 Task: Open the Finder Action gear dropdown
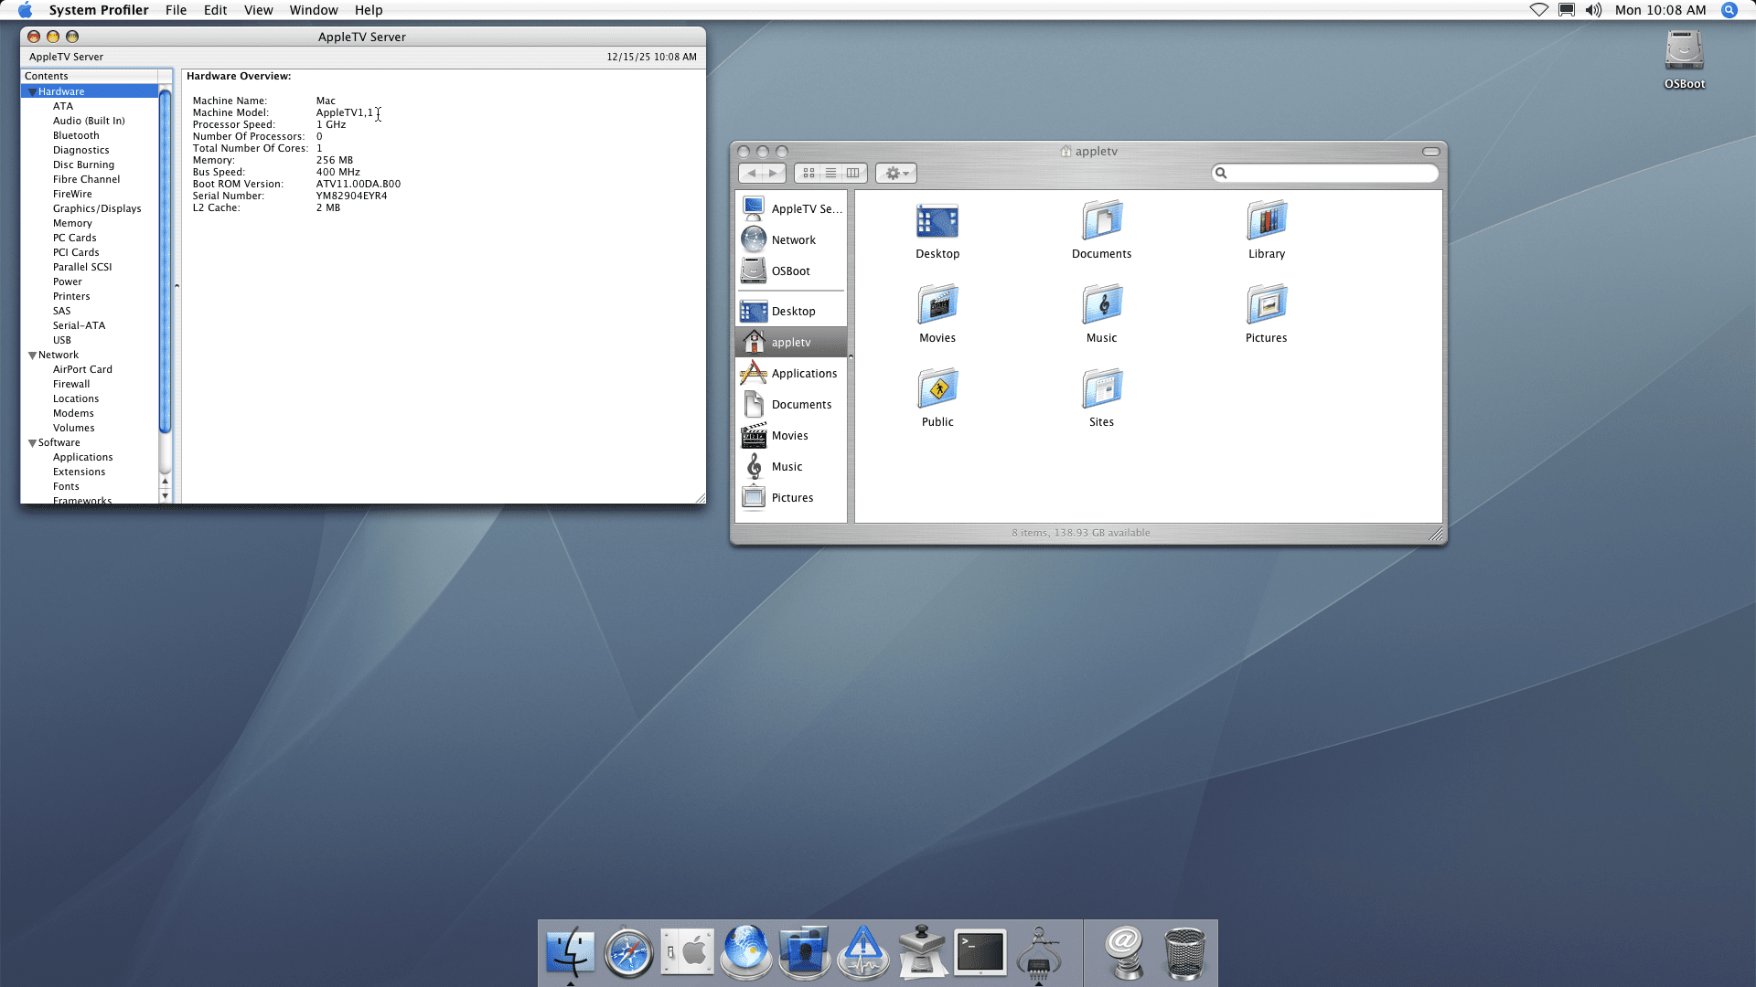click(896, 174)
